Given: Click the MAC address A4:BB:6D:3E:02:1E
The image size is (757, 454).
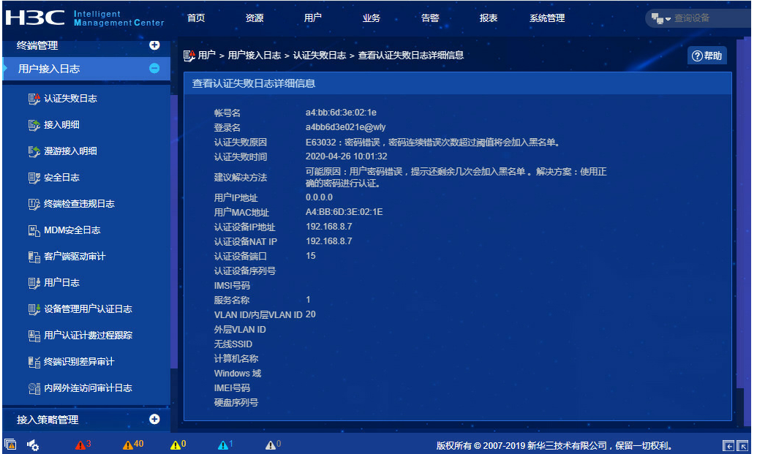Looking at the screenshot, I should pos(344,212).
